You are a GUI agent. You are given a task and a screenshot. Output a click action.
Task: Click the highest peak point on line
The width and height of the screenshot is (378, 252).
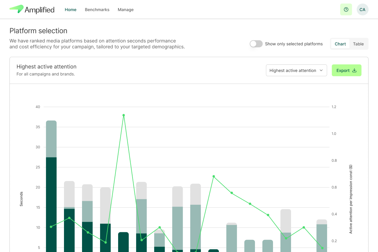tap(124, 115)
